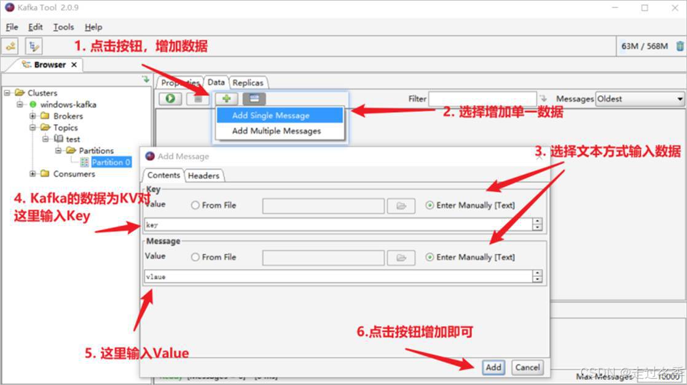
Task: Click the filter apply arrow icon
Action: 543,98
